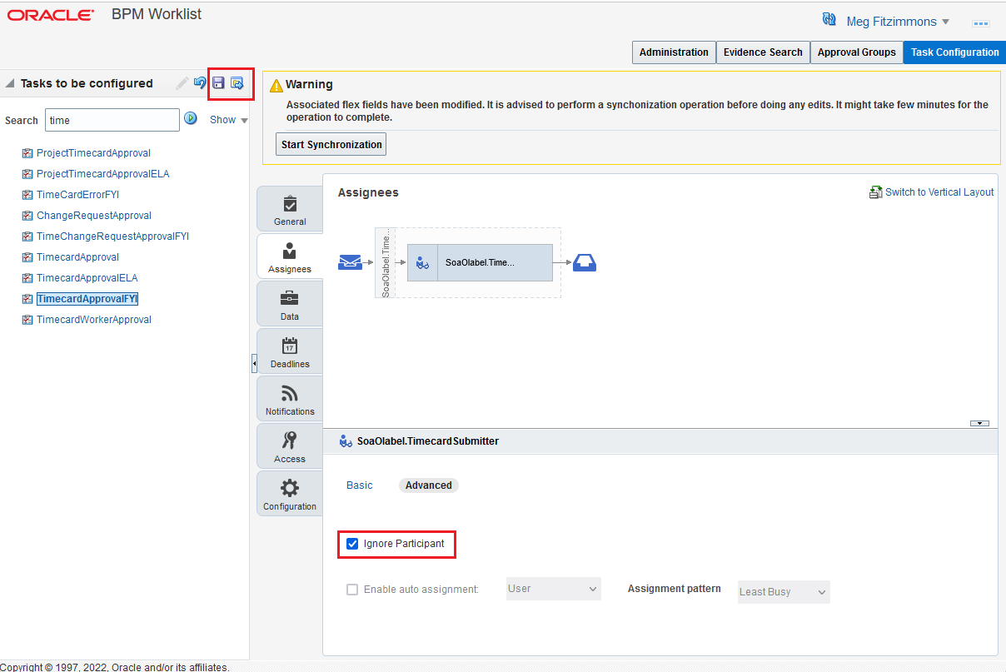Collapse the left pane using splitter arrow
The height and width of the screenshot is (672, 1006).
(x=254, y=364)
